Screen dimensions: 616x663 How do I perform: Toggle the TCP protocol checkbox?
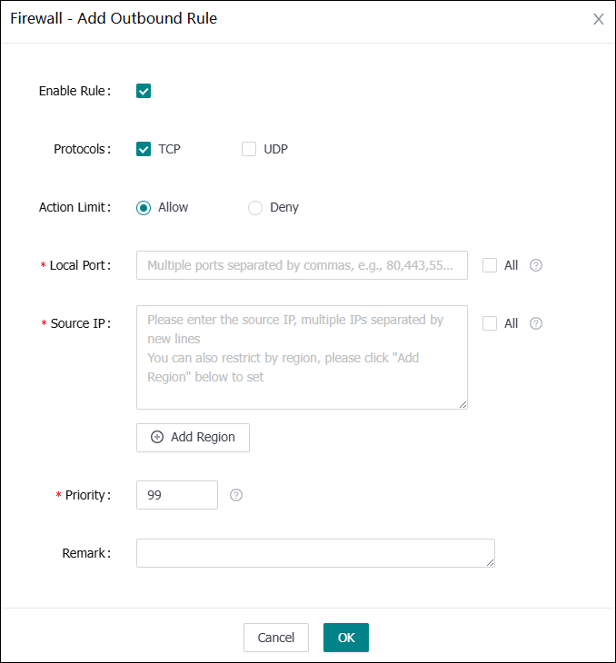point(144,149)
